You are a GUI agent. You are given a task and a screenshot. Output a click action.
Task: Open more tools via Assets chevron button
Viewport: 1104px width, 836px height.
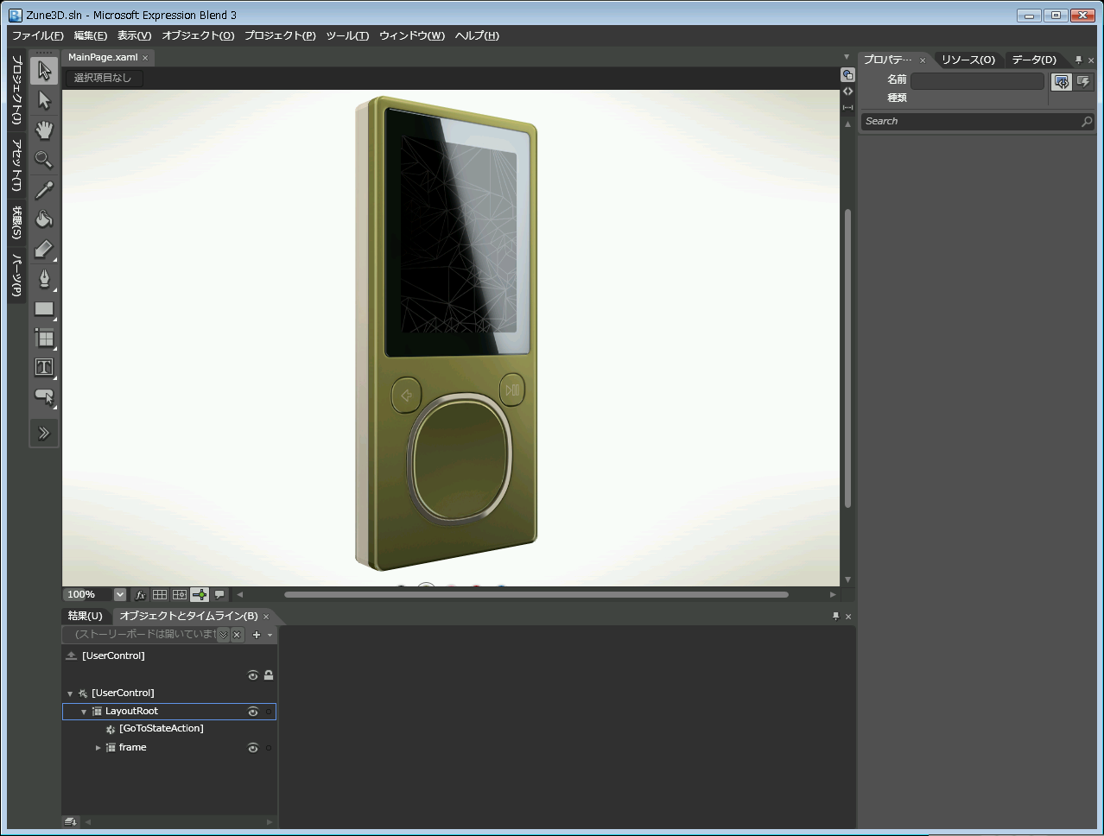(44, 433)
